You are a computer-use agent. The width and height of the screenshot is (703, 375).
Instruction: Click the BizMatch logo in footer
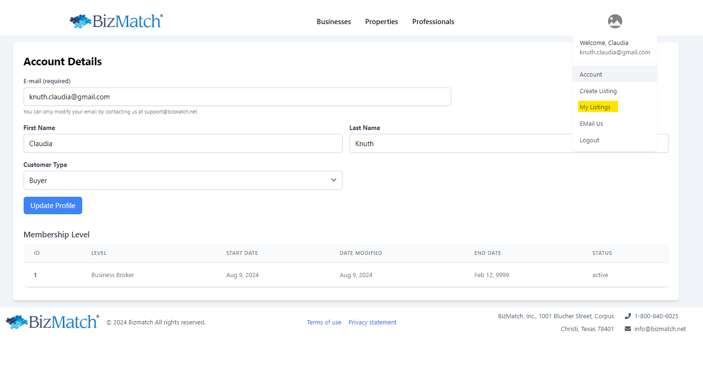pyautogui.click(x=52, y=322)
